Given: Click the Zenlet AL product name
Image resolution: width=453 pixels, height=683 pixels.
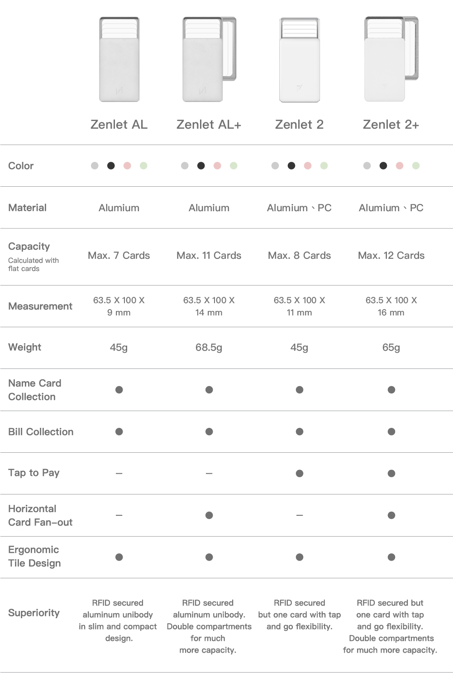Looking at the screenshot, I should (x=119, y=125).
